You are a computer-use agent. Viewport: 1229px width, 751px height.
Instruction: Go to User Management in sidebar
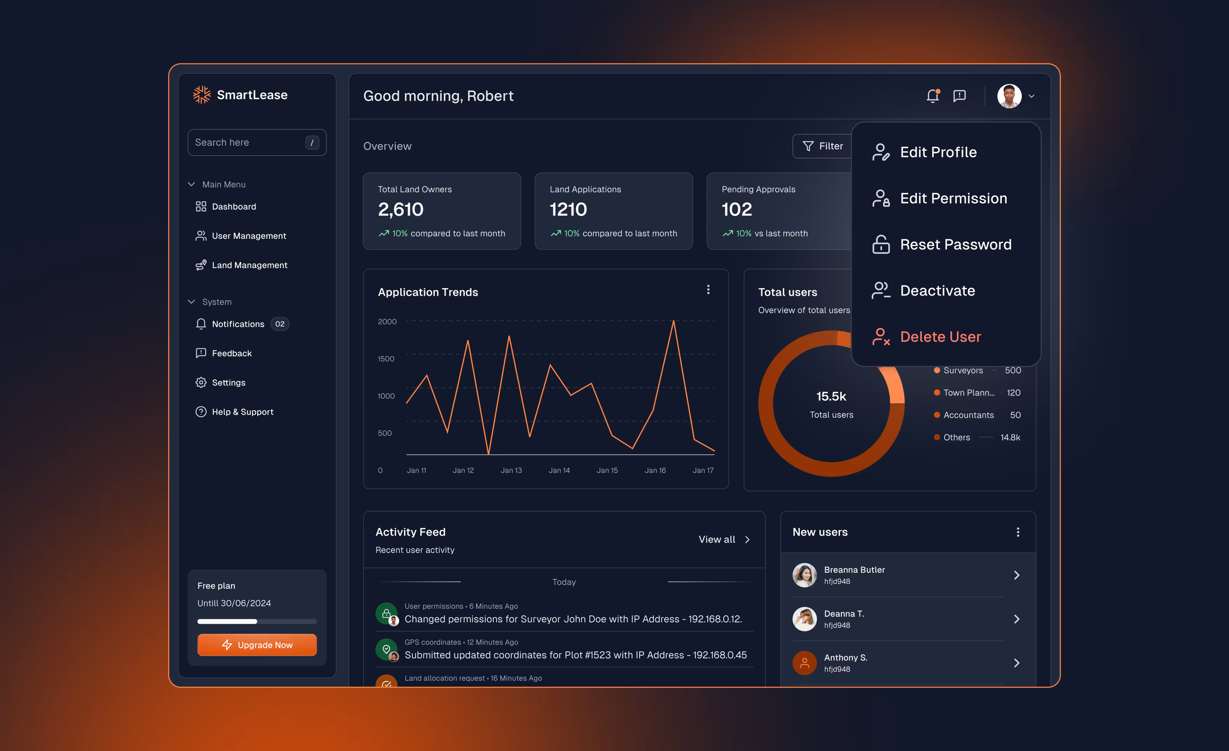[x=249, y=236]
